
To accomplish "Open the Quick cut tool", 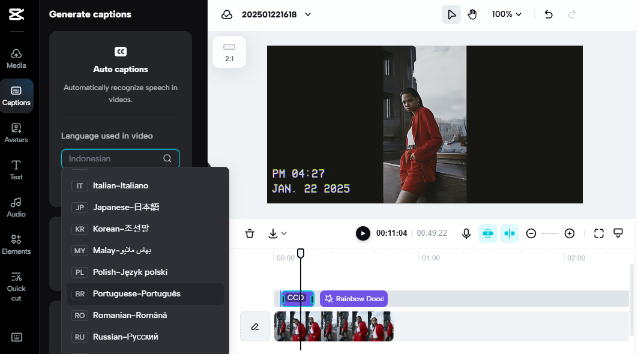I will [16, 287].
